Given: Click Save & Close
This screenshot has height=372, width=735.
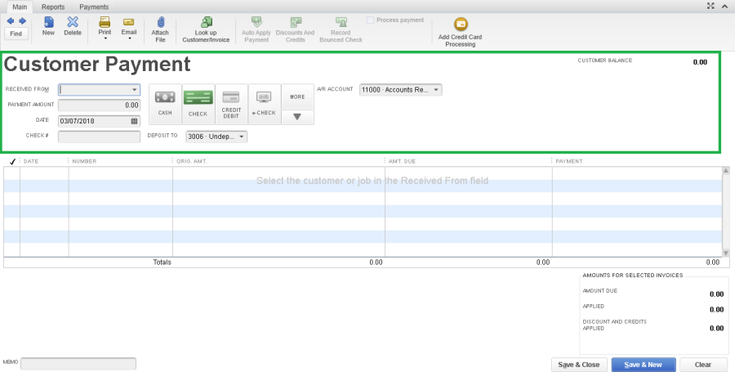Looking at the screenshot, I should click(579, 365).
